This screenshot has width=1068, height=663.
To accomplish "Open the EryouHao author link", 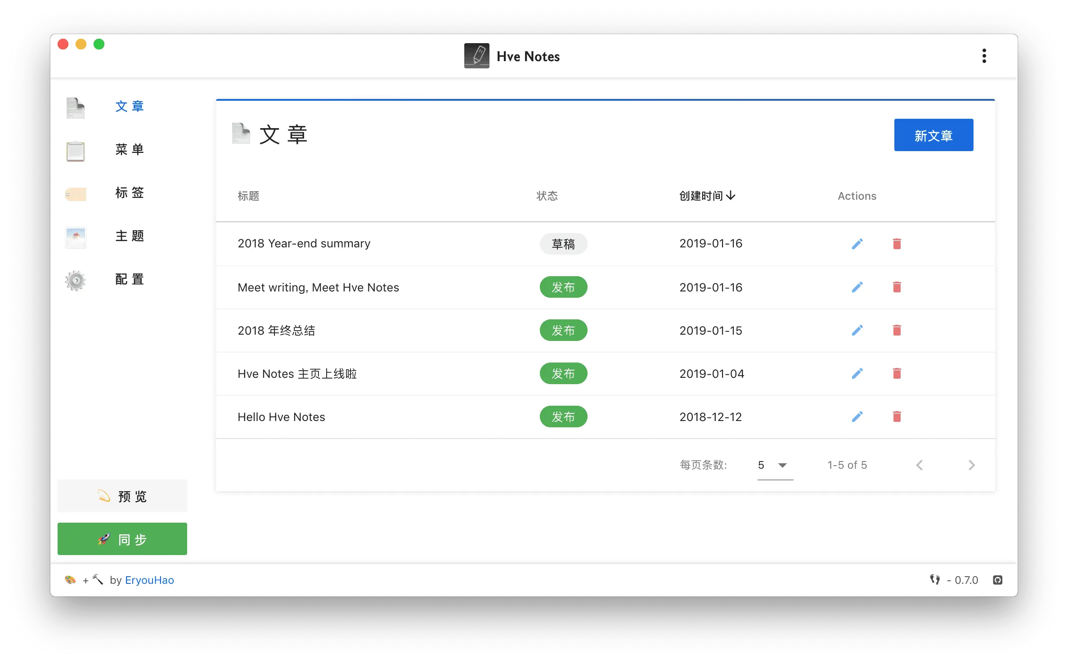I will tap(149, 580).
